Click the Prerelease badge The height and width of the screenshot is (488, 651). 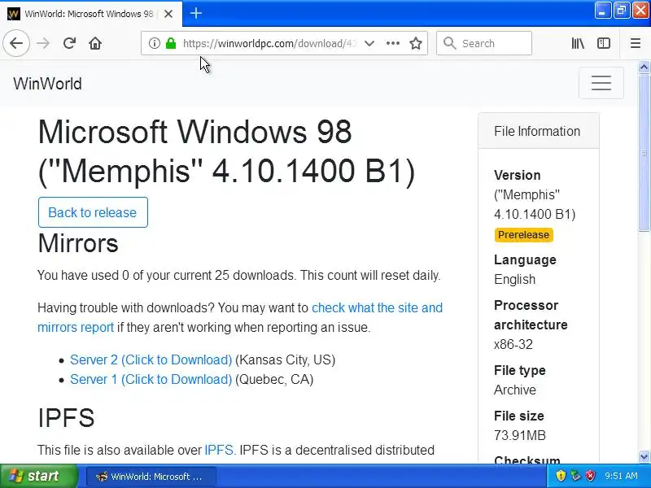coord(523,234)
